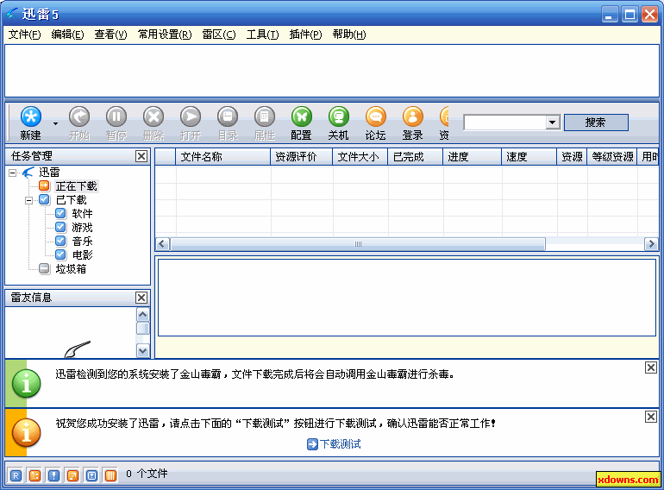This screenshot has width=664, height=490.
Task: Select 正在下载 in the task tree
Action: point(76,186)
